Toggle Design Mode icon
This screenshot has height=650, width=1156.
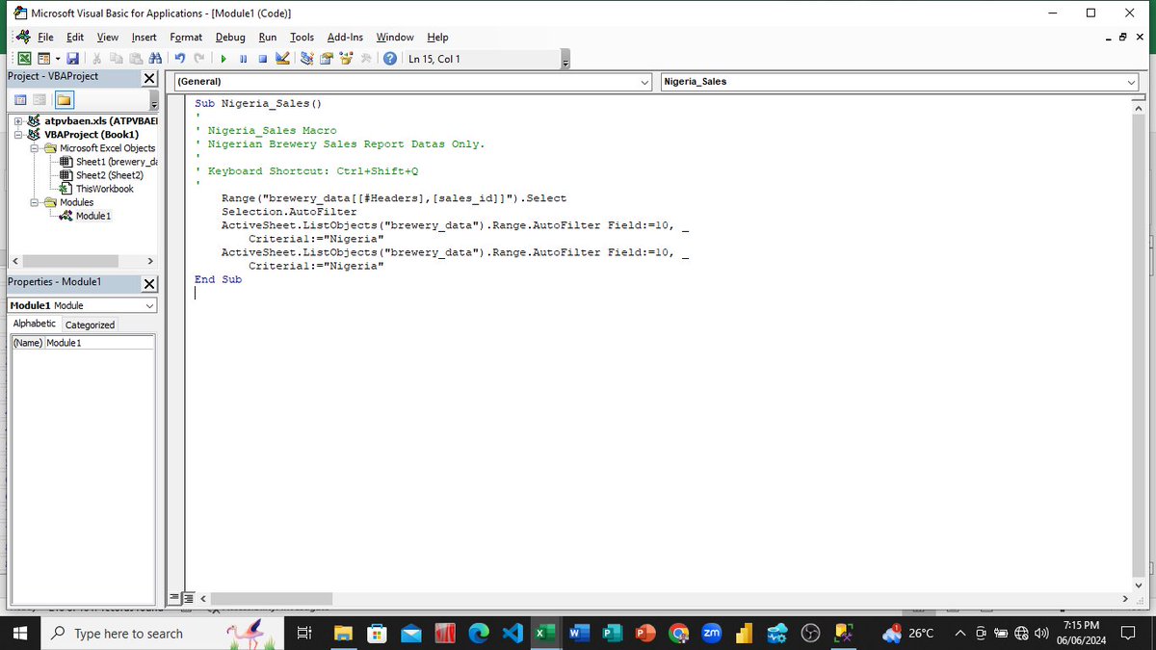282,60
